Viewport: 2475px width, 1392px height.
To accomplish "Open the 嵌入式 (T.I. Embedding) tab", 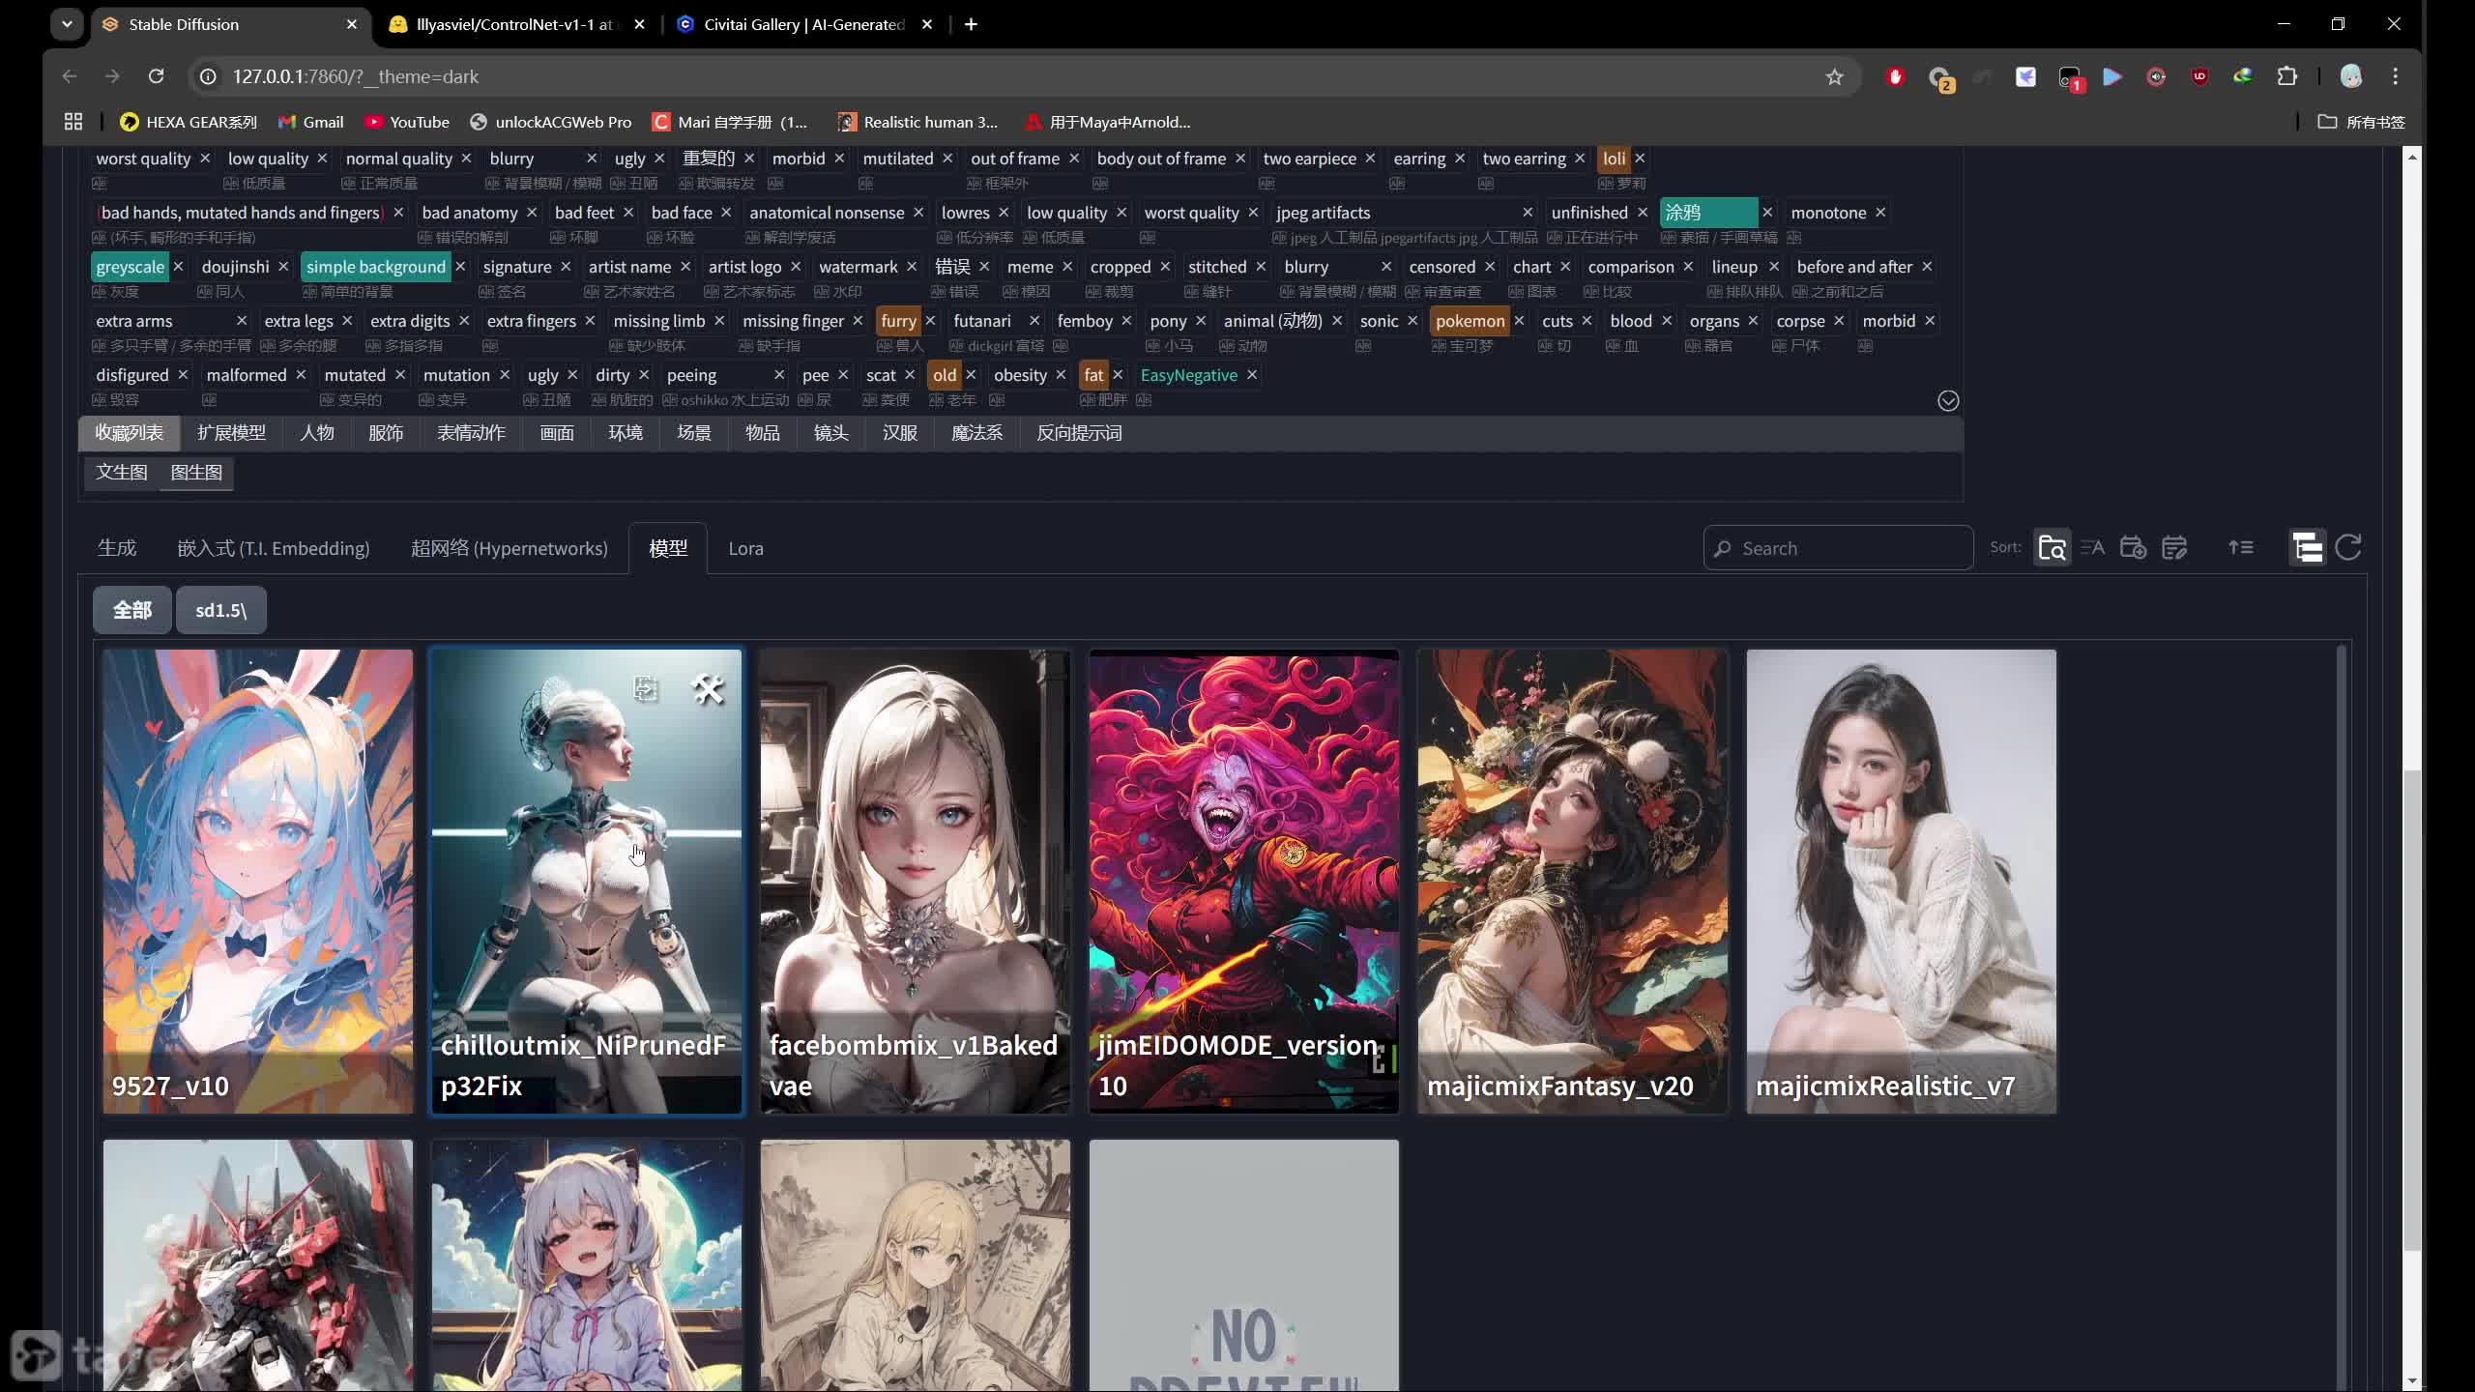I will coord(274,548).
